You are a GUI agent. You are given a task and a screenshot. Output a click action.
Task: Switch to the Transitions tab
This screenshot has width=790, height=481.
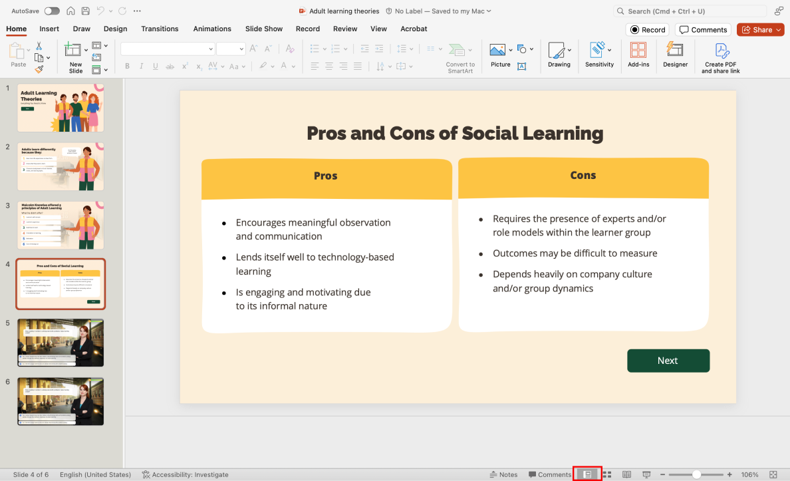(160, 29)
